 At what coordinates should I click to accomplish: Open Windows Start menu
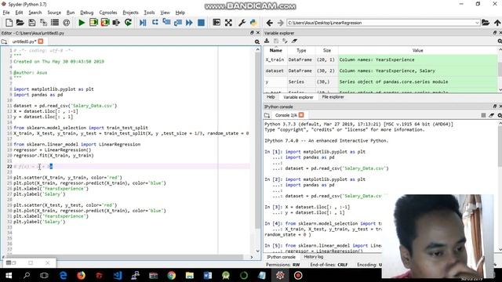[9, 275]
